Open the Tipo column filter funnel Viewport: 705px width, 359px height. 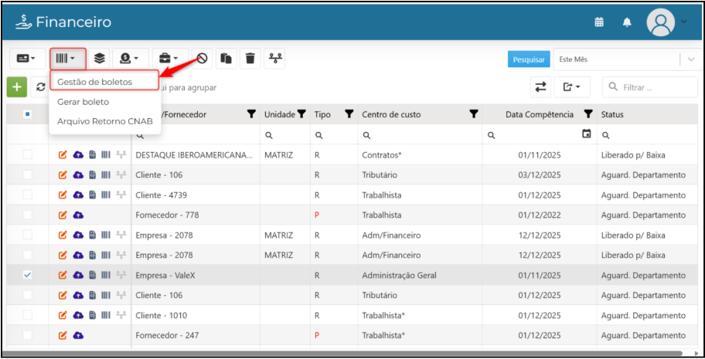[x=349, y=114]
